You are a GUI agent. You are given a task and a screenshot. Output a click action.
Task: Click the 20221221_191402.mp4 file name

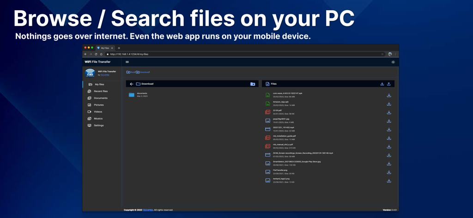tap(284, 127)
